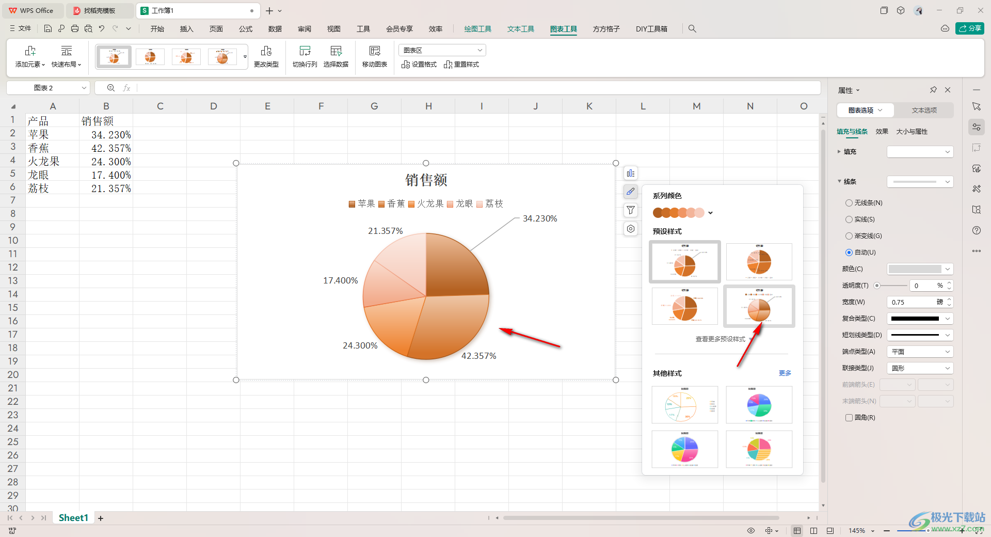Click the help question icon in sidebar
The width and height of the screenshot is (991, 537).
[x=977, y=230]
